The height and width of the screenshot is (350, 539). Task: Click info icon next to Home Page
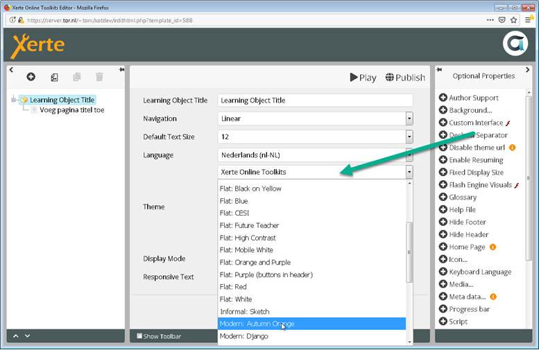click(493, 247)
